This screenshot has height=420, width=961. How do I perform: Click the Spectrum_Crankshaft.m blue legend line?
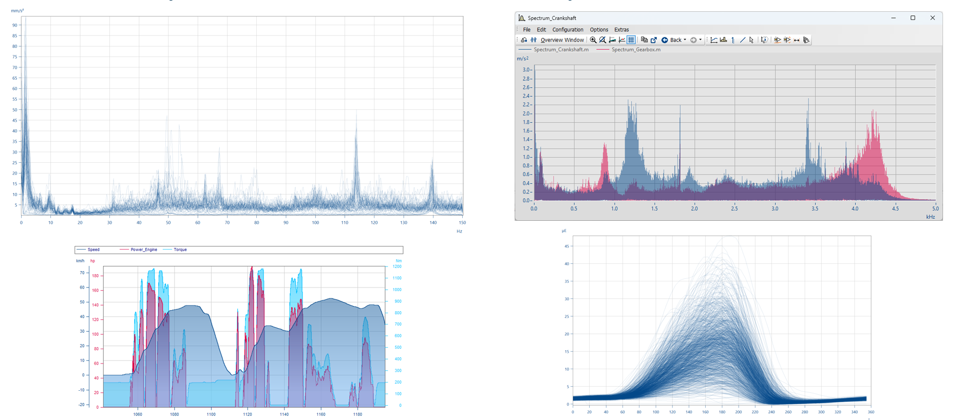coord(525,50)
